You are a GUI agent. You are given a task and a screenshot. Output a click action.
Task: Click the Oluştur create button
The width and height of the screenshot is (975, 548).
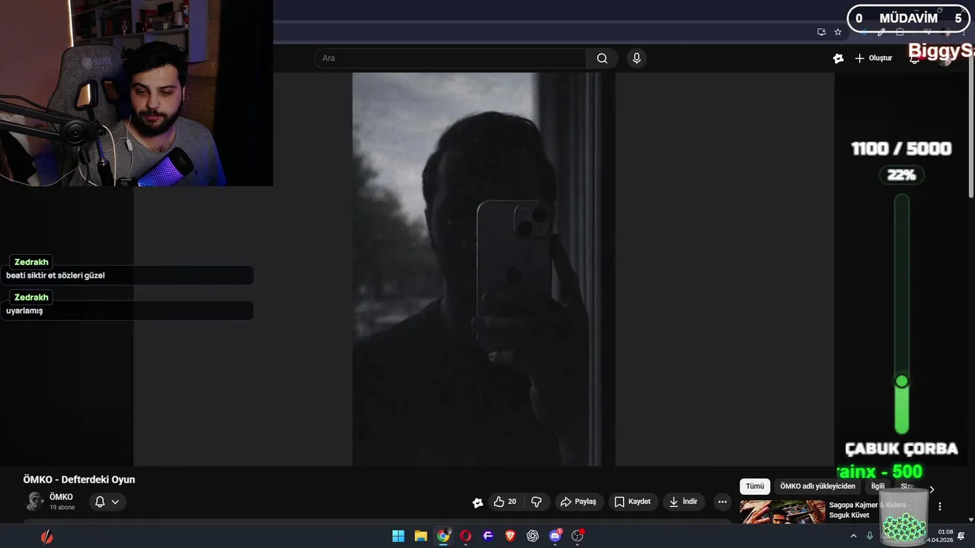point(874,59)
